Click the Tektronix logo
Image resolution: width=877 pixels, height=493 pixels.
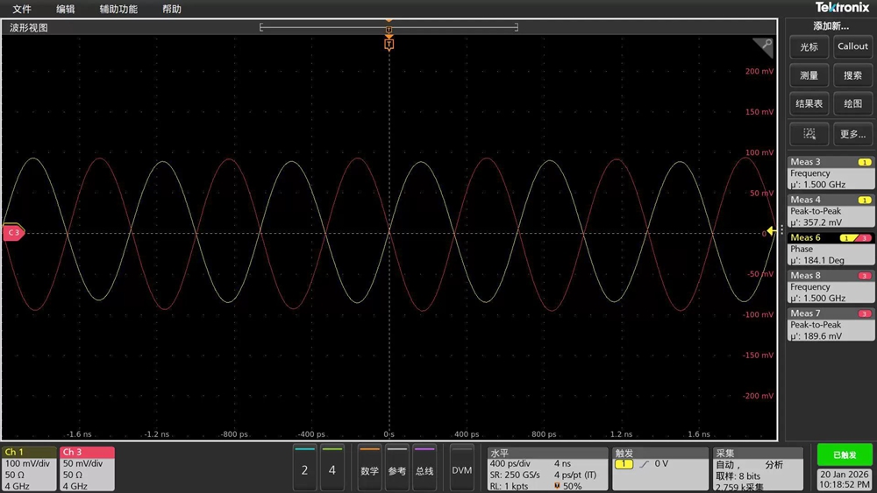(x=842, y=8)
